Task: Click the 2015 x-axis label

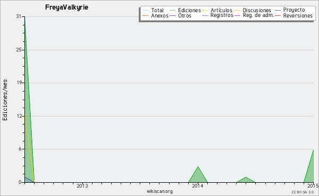Action: (x=313, y=185)
